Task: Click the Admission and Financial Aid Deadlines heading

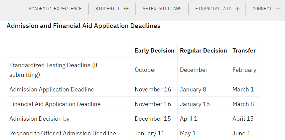Action: [83, 26]
